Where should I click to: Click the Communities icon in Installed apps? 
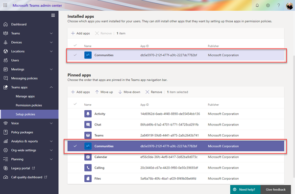[x=88, y=55]
